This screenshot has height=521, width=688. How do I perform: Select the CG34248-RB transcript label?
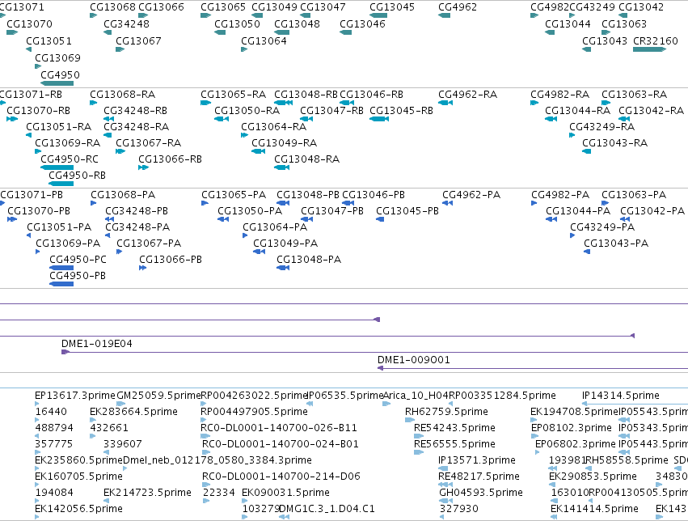pyautogui.click(x=135, y=110)
